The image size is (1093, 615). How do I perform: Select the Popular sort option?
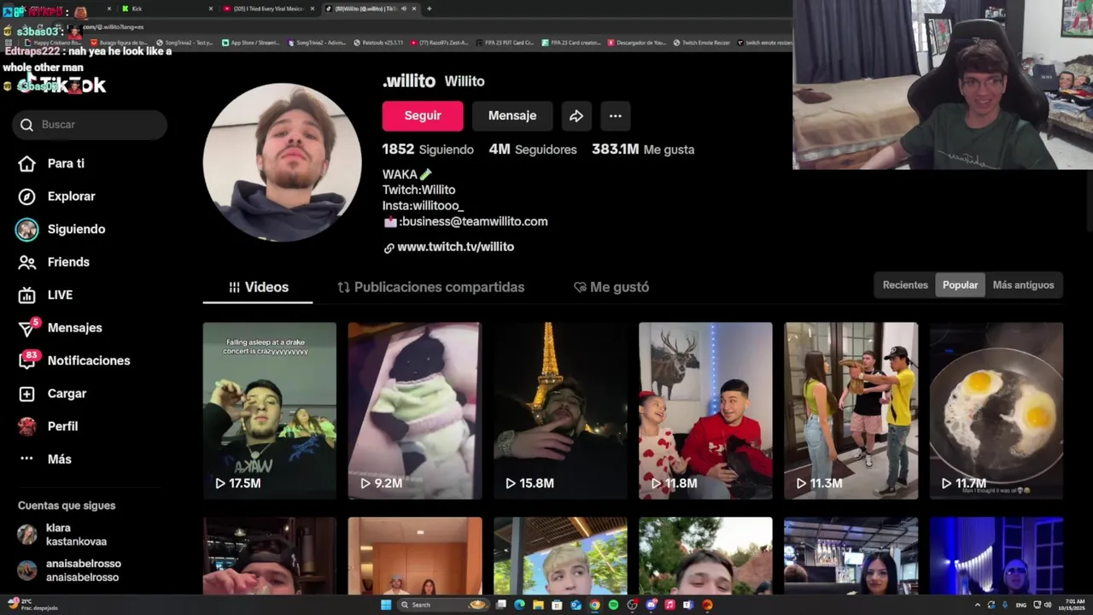tap(960, 285)
